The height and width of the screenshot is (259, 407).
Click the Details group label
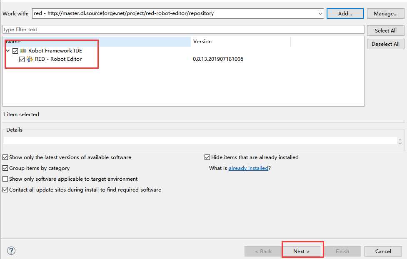(x=14, y=130)
